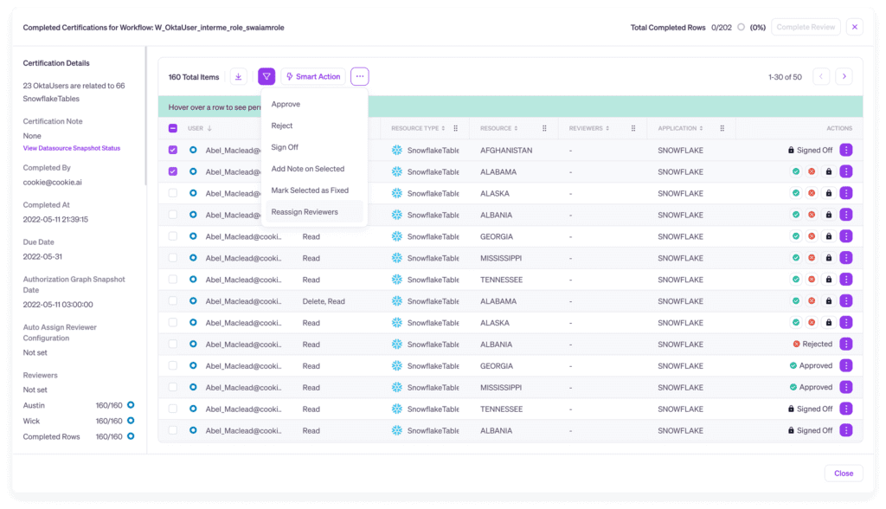Viewport: 886px width, 509px height.
Task: Click the Snowflake icon in the AFGHANISTAN row
Action: tap(396, 150)
